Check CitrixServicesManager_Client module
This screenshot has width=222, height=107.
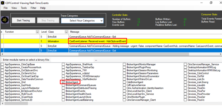tap(124, 100)
